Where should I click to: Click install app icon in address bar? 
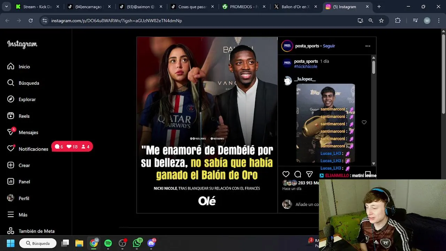pos(360,21)
